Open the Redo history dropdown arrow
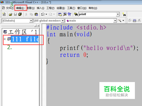Screen dimensions: 142x106 pos(54,14)
